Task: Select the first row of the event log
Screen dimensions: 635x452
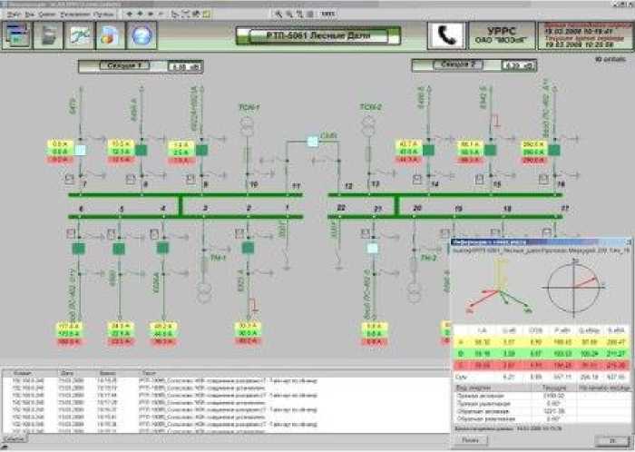Action: click(225, 380)
